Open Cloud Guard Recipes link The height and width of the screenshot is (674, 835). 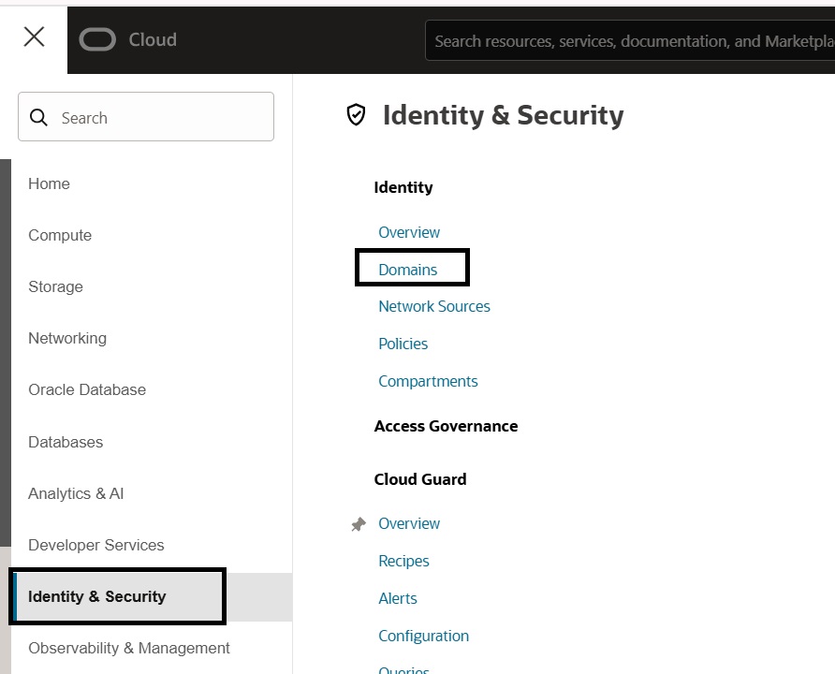pos(403,561)
